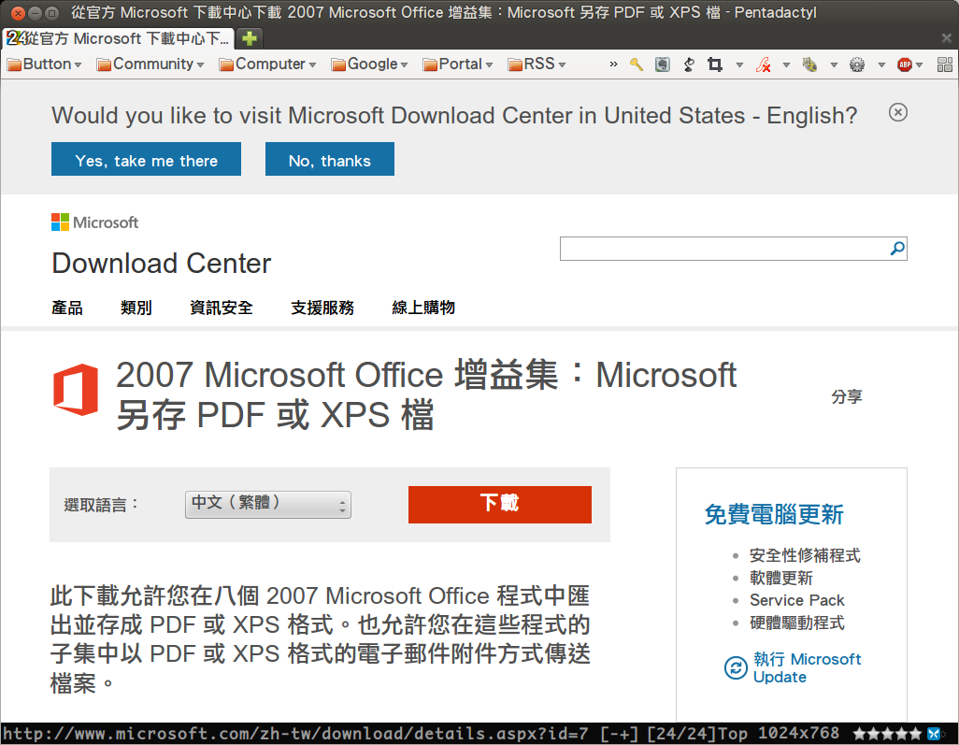Click the Evernote Web Clipper toolbar icon
The image size is (959, 745).
tap(662, 64)
